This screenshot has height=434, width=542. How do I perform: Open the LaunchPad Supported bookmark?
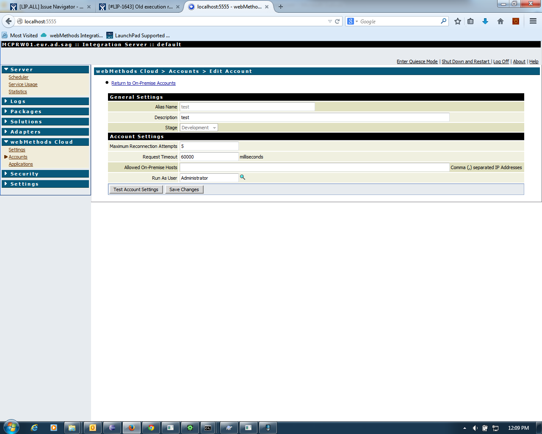pos(138,36)
